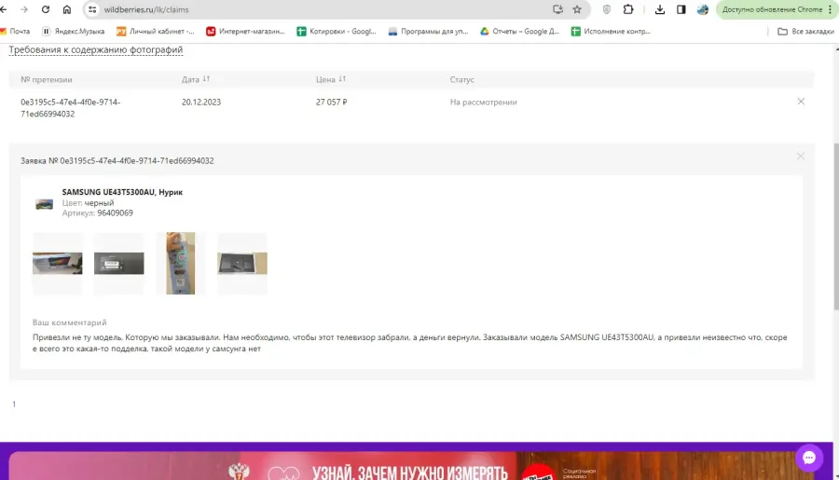This screenshot has height=480, width=839.
Task: Click the 'Статус' column header
Action: click(461, 79)
